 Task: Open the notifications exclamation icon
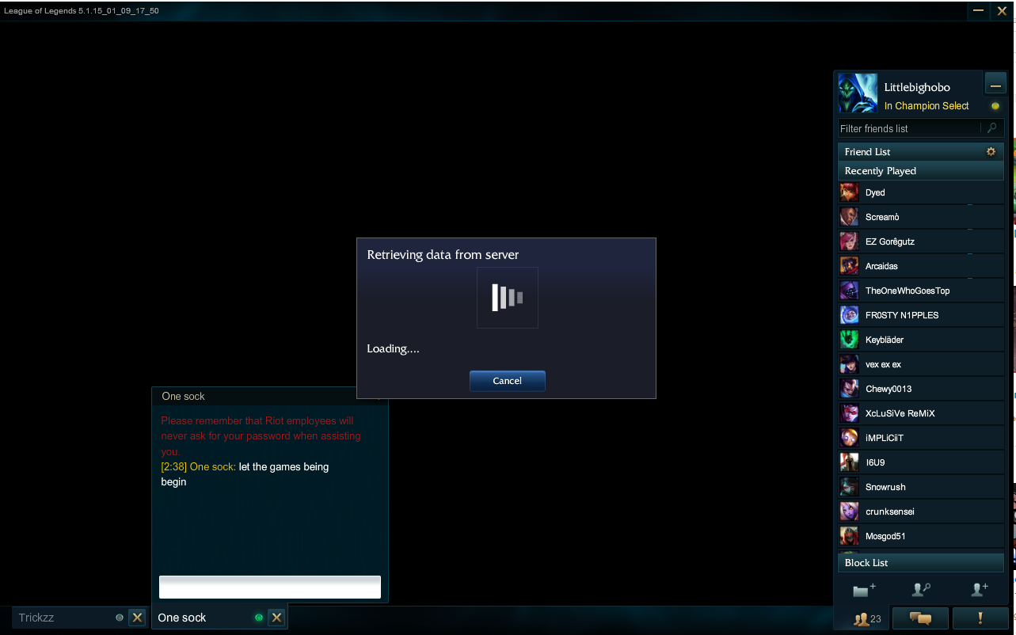click(x=980, y=618)
